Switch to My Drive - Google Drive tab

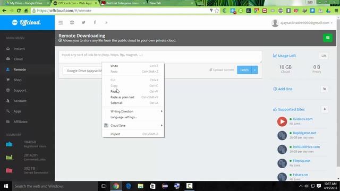coord(27,3)
